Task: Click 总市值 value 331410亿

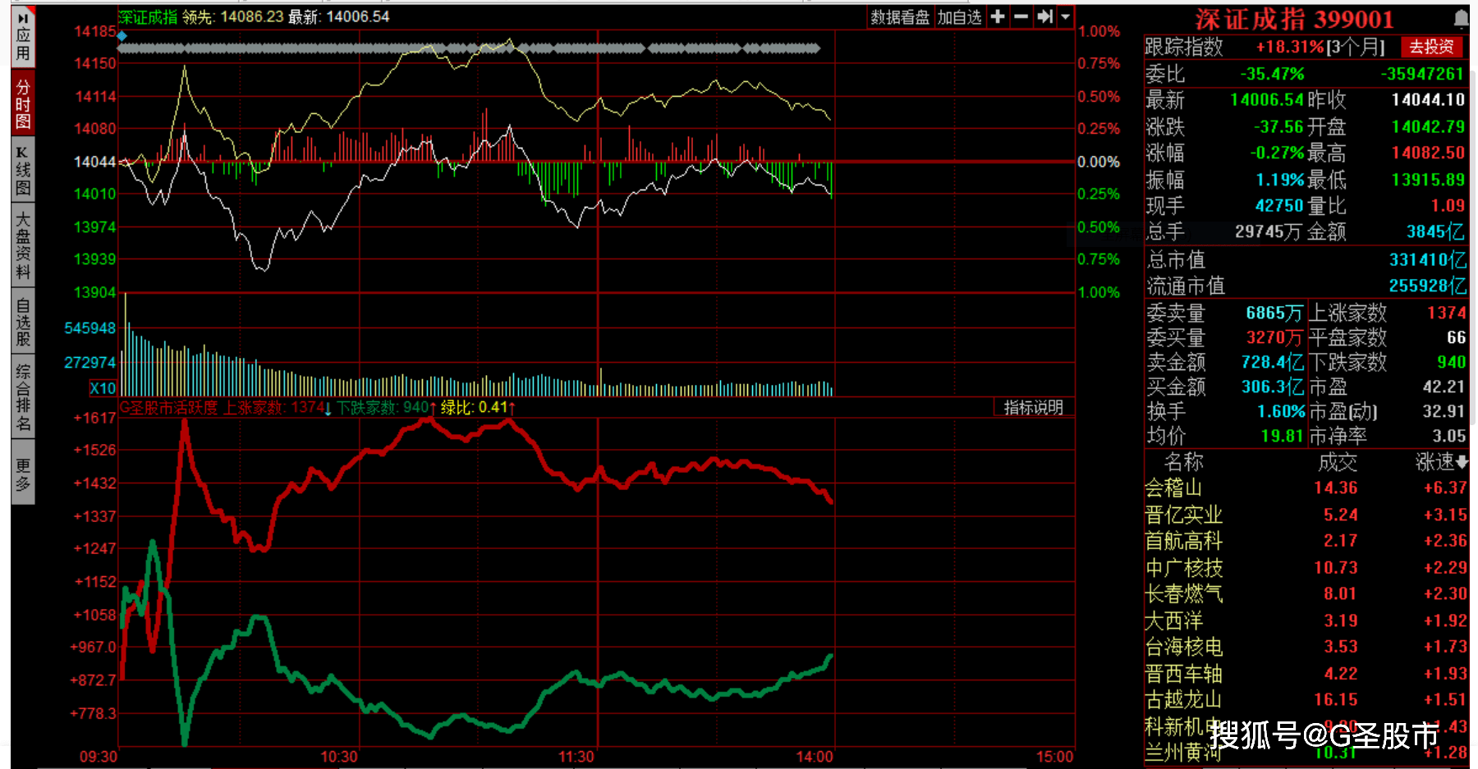Action: point(1427,260)
